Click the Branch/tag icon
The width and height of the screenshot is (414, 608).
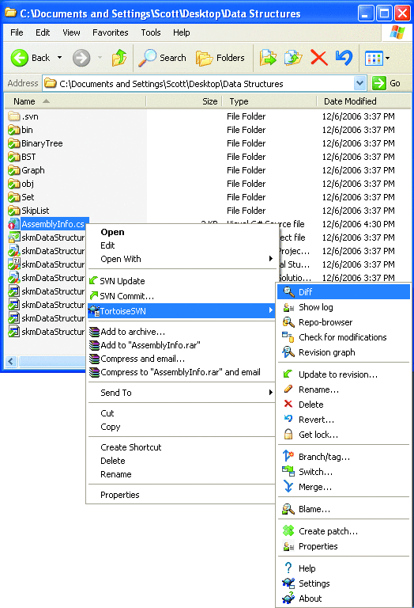click(288, 456)
